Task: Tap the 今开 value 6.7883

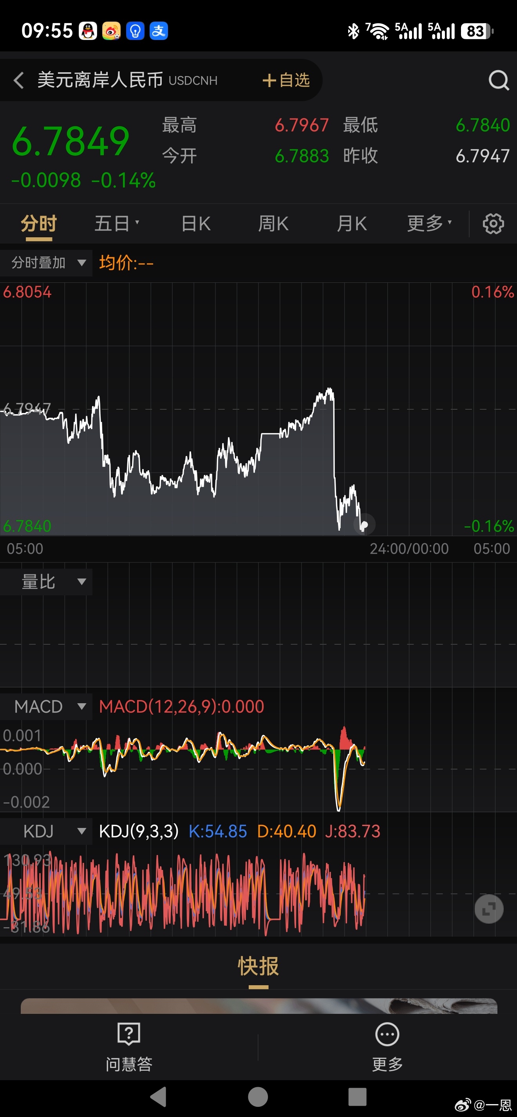Action: click(x=302, y=156)
